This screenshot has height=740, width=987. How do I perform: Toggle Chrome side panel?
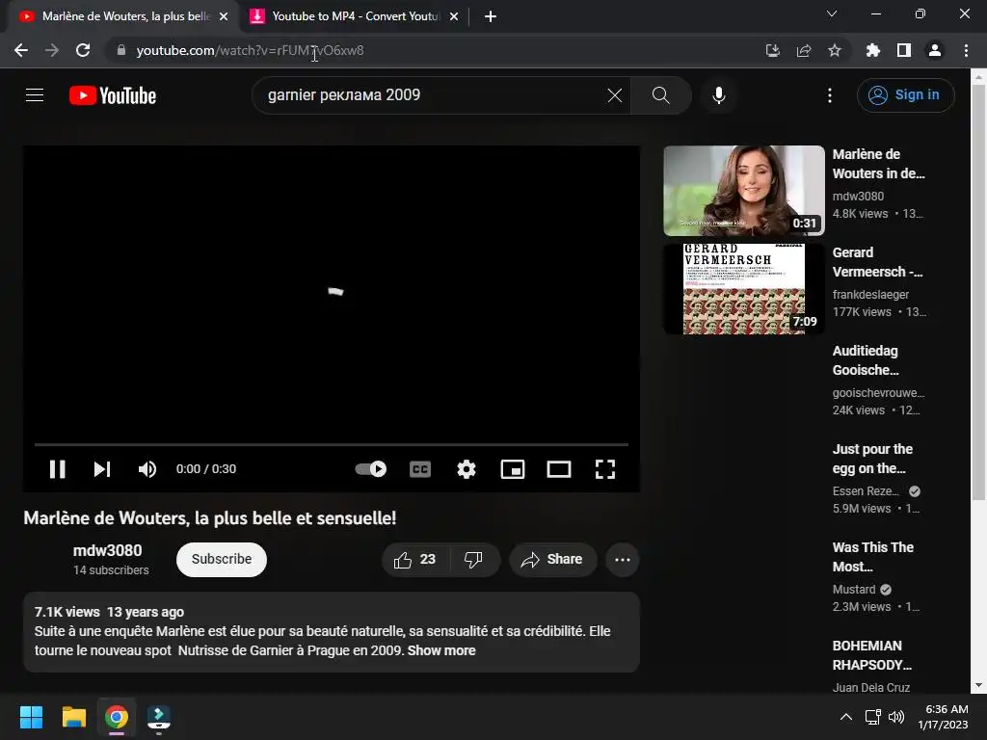coord(904,50)
